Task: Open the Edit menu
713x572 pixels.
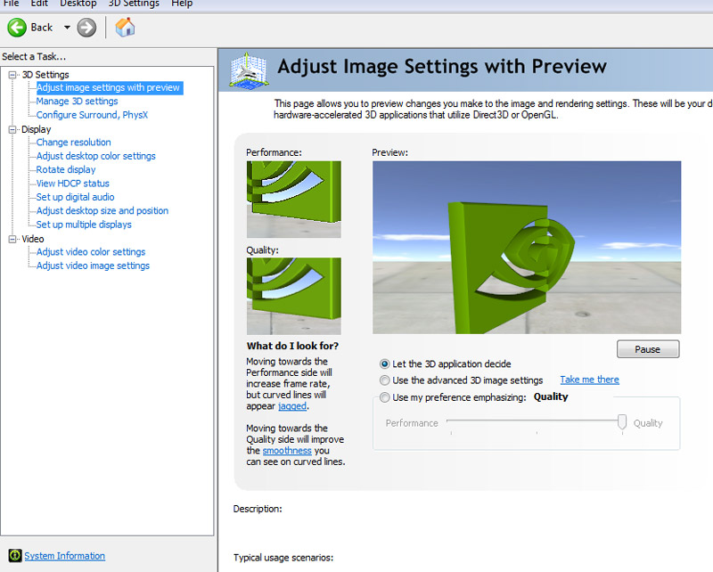Action: (x=39, y=4)
